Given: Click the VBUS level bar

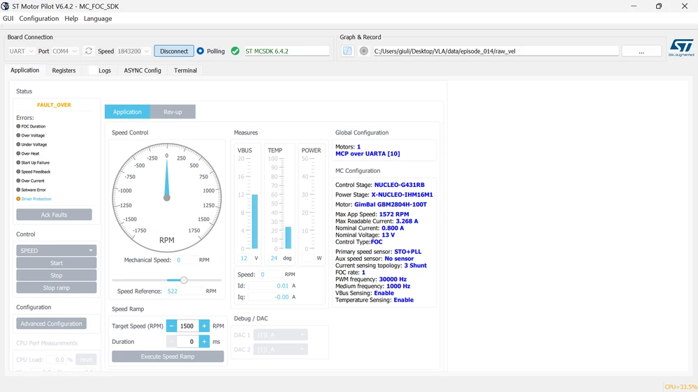Looking at the screenshot, I should click(255, 221).
